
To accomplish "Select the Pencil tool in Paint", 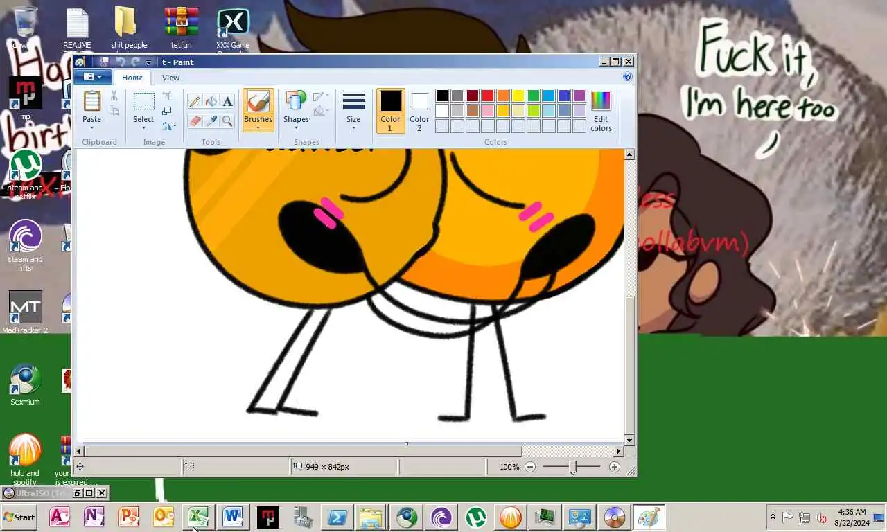I will pyautogui.click(x=195, y=102).
